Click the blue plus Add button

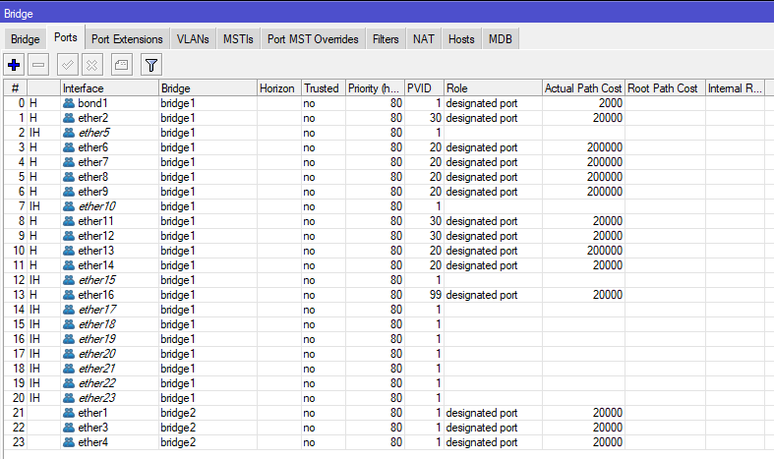[x=14, y=65]
